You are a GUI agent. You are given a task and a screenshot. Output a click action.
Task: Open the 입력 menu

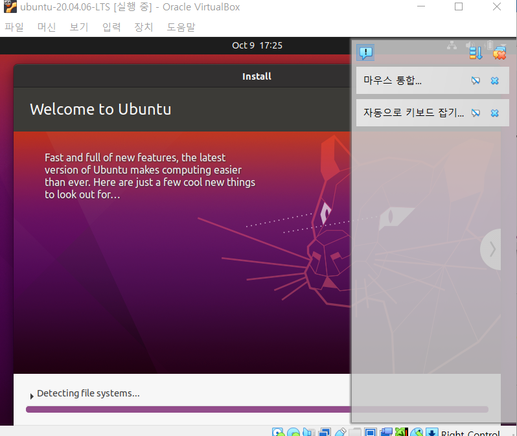coord(111,27)
